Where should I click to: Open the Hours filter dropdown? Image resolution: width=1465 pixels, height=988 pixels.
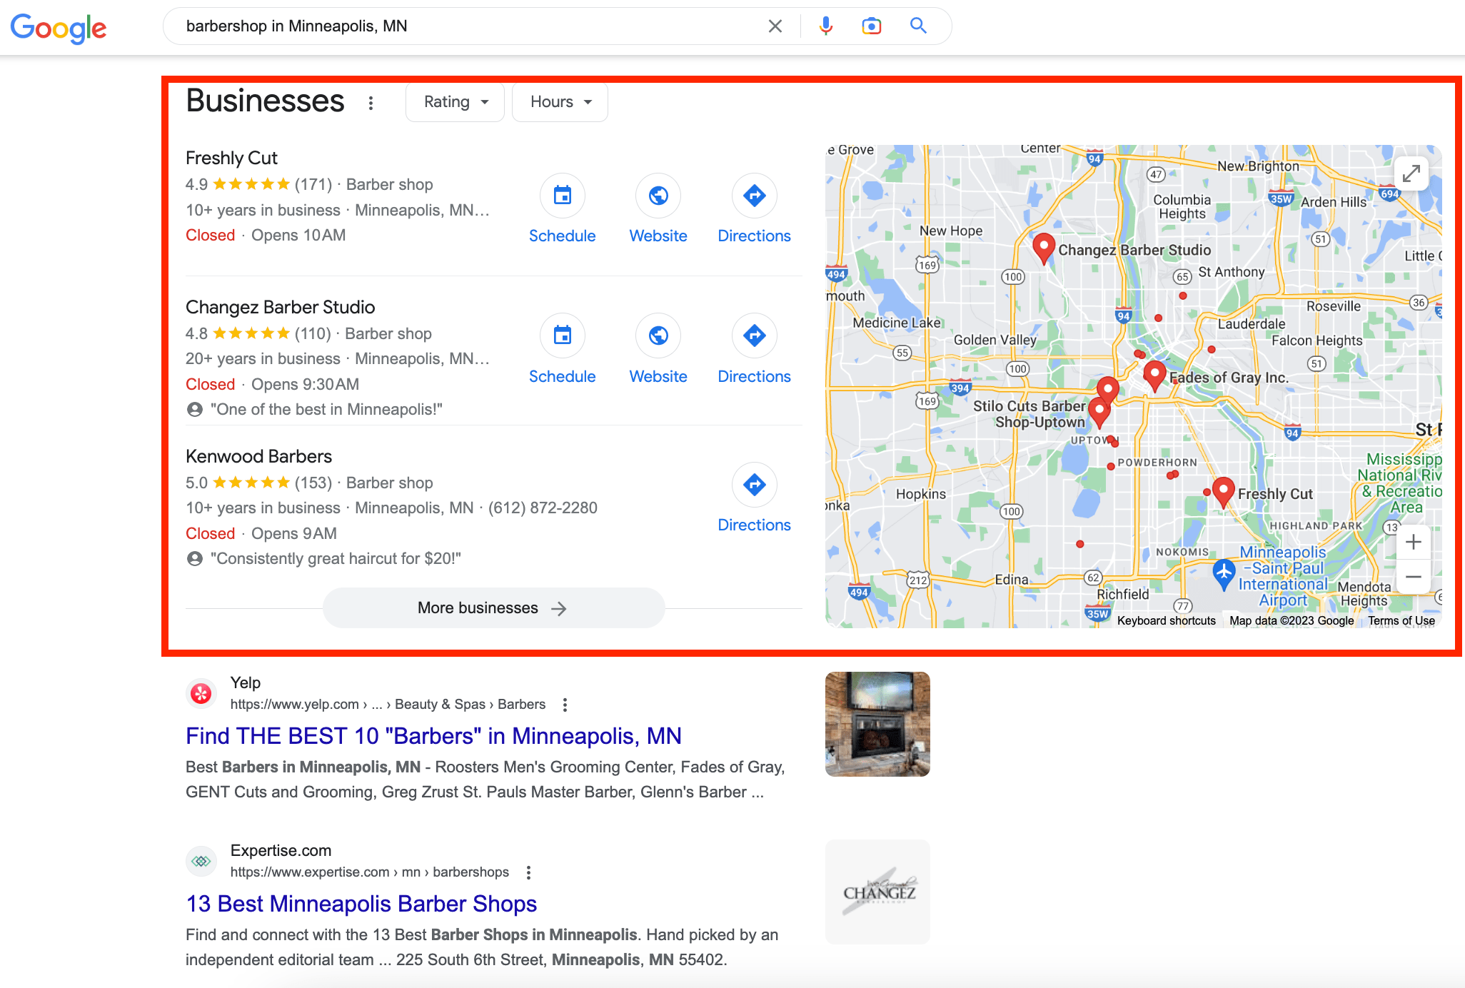tap(560, 101)
